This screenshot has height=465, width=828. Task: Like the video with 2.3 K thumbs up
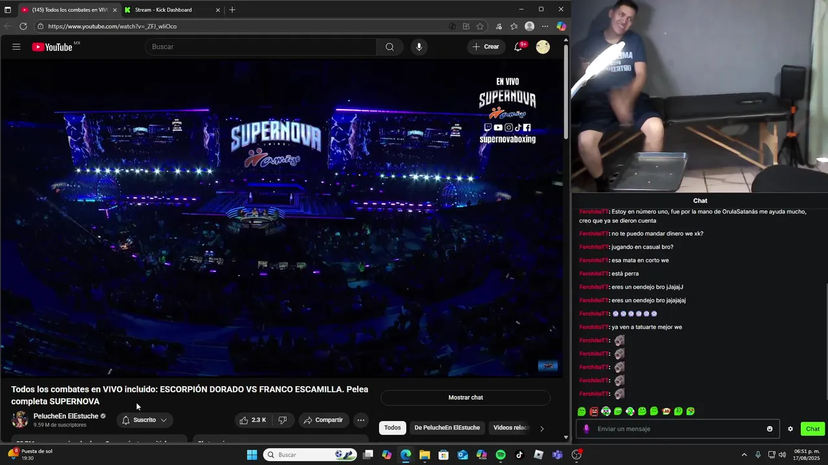(253, 420)
